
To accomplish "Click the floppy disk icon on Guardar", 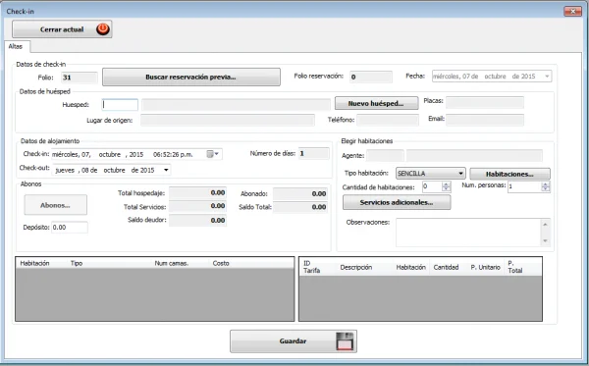I will [x=345, y=341].
